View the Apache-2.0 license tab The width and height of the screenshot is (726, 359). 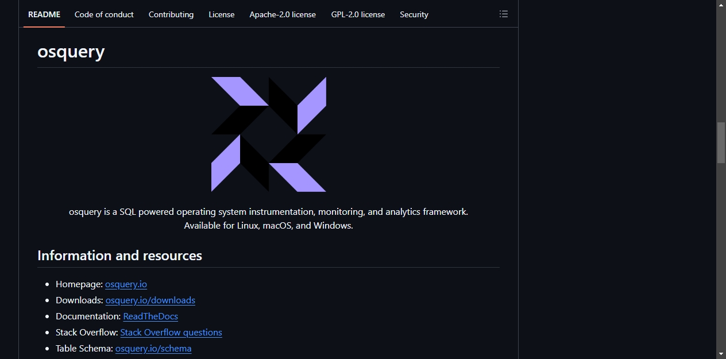tap(283, 14)
